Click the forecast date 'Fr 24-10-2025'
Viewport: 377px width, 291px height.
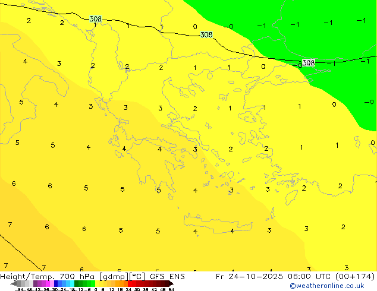[x=249, y=277]
